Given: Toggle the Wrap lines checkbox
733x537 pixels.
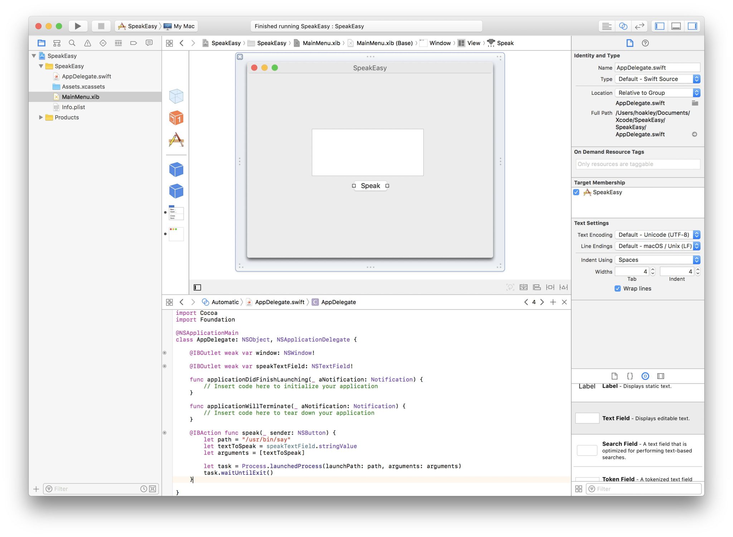Looking at the screenshot, I should 617,288.
